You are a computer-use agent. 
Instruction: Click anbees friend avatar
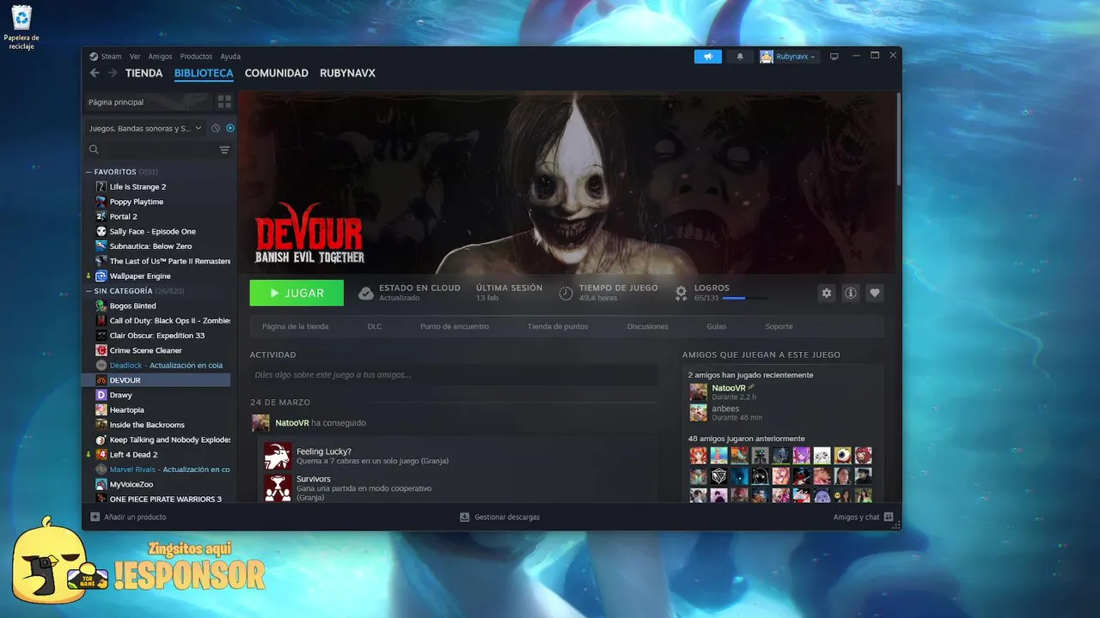coord(699,413)
